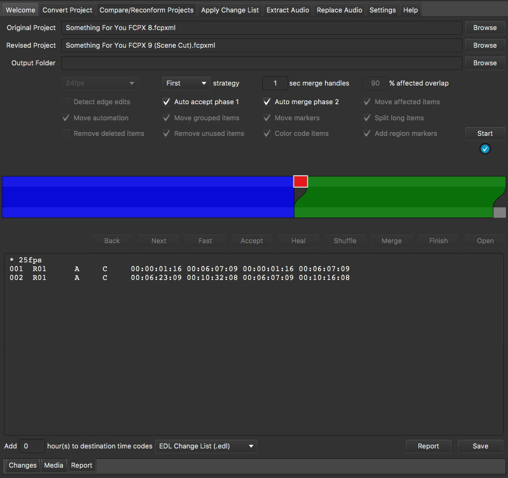Toggle Auto accept phase 1 checkbox
The image size is (508, 478).
coord(166,102)
